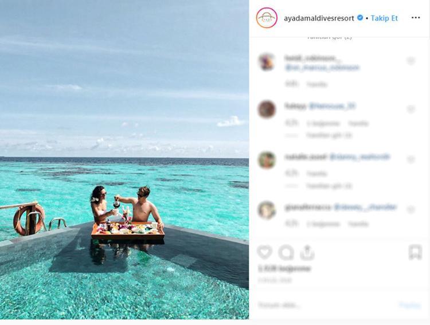Click the couple's pool breakfast photo
This screenshot has height=325, width=430.
pyautogui.click(x=124, y=159)
